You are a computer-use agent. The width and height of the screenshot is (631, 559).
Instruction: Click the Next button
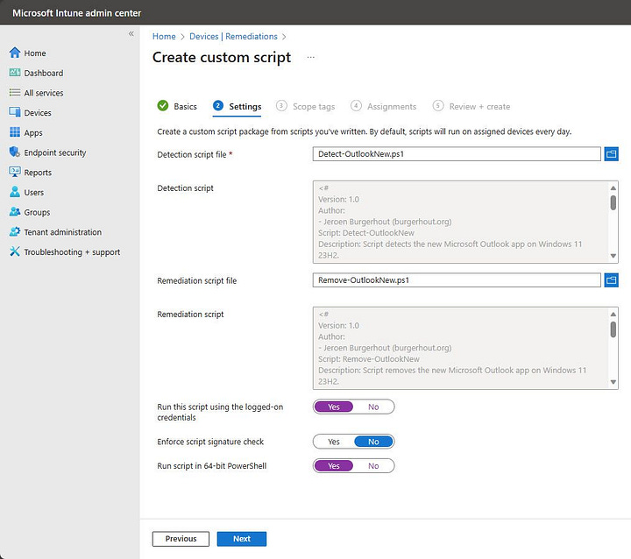(242, 539)
